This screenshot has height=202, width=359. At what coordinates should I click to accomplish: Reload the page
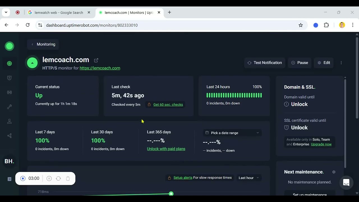tap(27, 25)
